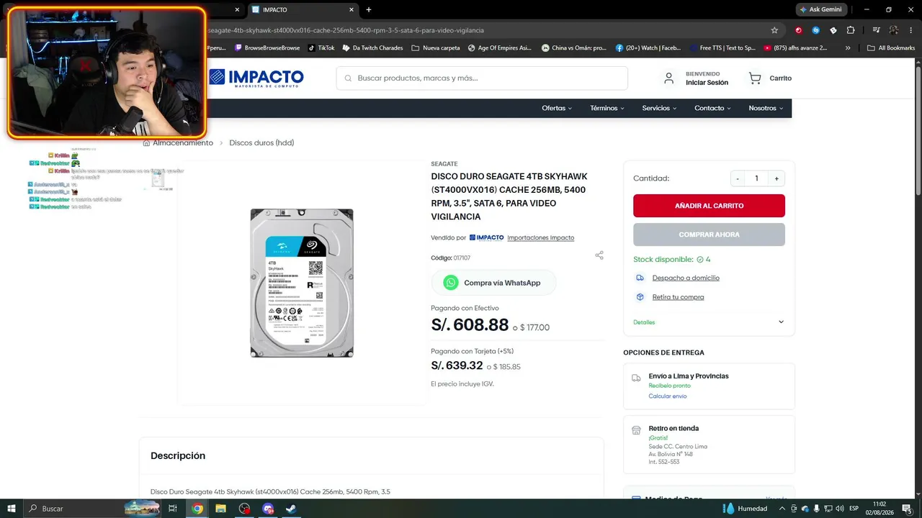Click Iniciar Sesión link

(707, 83)
